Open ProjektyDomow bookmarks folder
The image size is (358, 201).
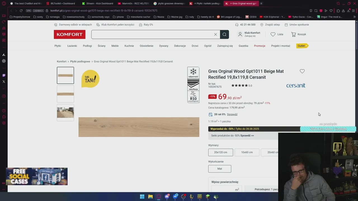click(20, 17)
